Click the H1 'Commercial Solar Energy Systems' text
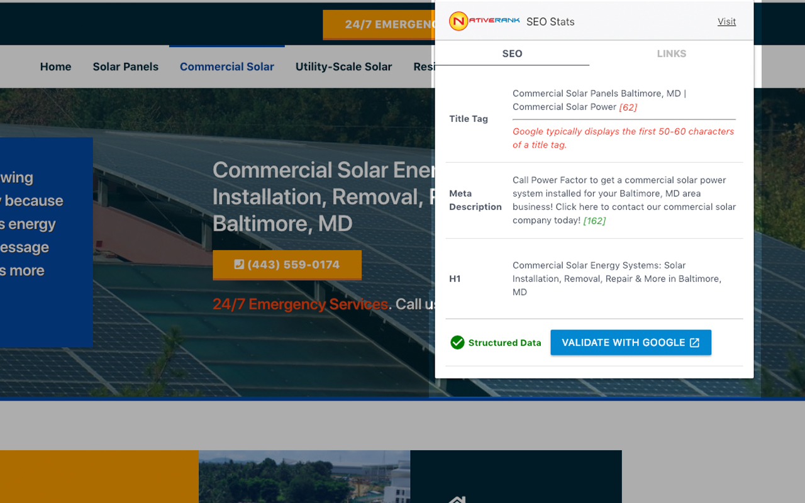The height and width of the screenshot is (503, 805). 617,279
